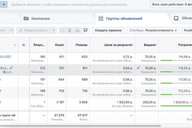Click the refresh circle toolbar icon

pos(62,30)
